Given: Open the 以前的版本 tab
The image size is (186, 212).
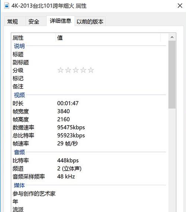Looking at the screenshot, I should [x=90, y=22].
